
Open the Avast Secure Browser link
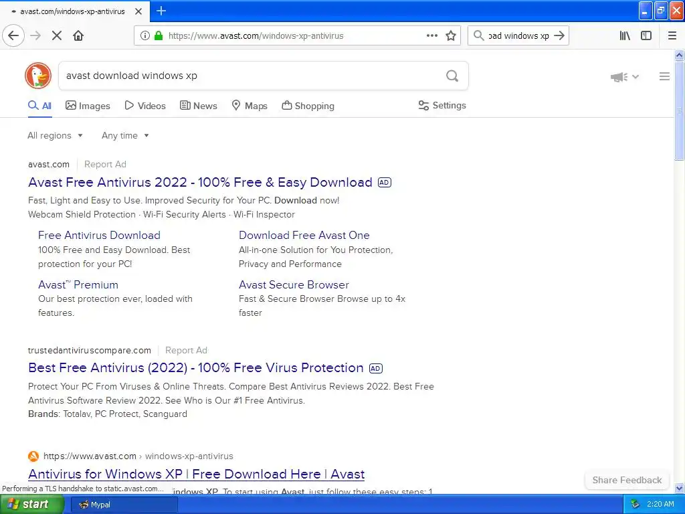(x=294, y=284)
